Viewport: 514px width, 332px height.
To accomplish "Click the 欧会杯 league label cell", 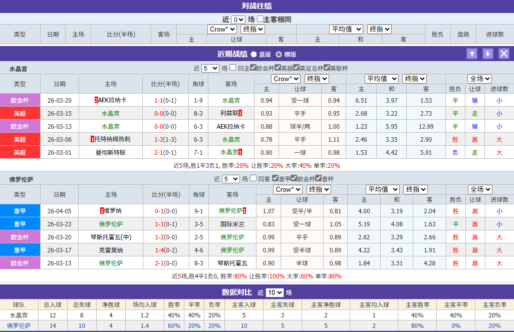I will pos(20,101).
